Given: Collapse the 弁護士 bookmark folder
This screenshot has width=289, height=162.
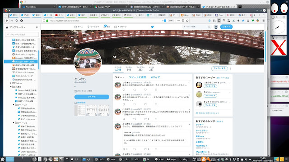Looking at the screenshot, I should (11, 87).
